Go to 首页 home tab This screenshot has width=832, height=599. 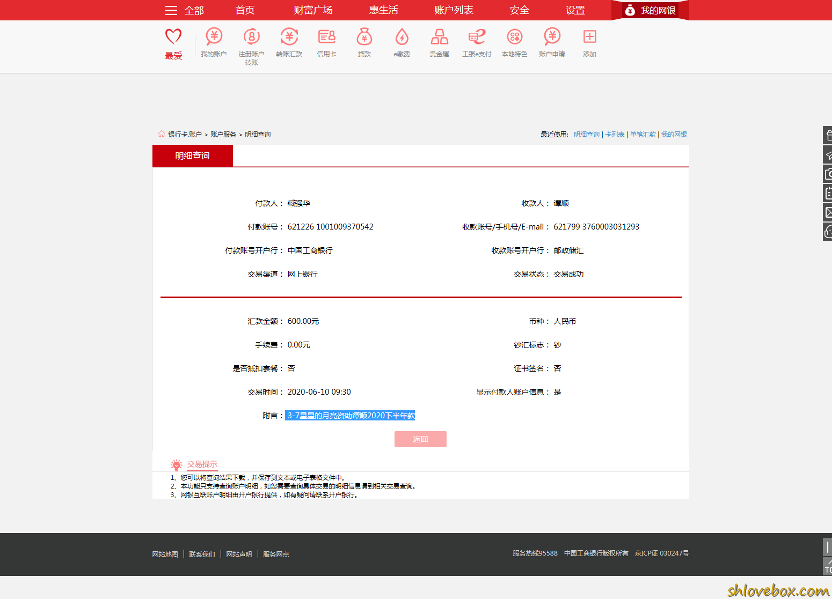[x=245, y=10]
